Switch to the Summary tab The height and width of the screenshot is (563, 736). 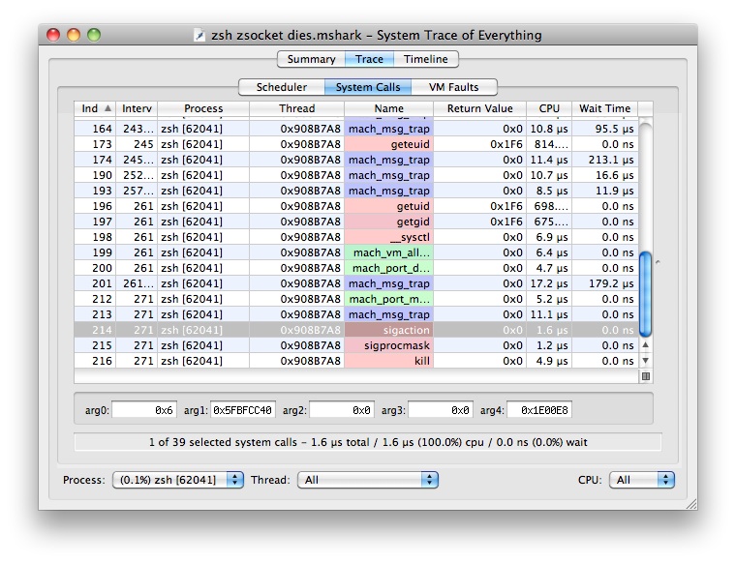(311, 59)
